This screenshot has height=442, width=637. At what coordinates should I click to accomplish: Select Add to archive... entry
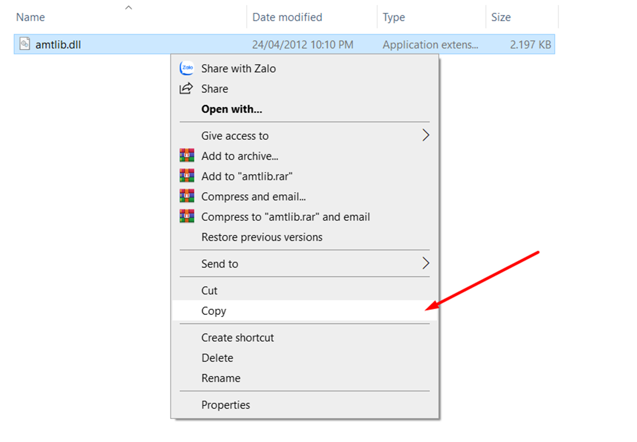pos(305,156)
